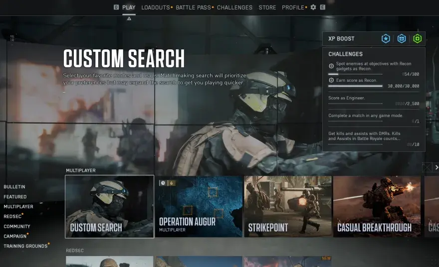Go to the Challenges tab
This screenshot has height=267, width=439.
(x=234, y=7)
